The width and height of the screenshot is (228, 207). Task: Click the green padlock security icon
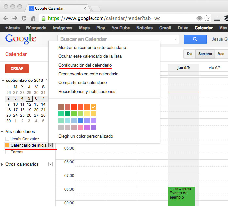(x=43, y=18)
